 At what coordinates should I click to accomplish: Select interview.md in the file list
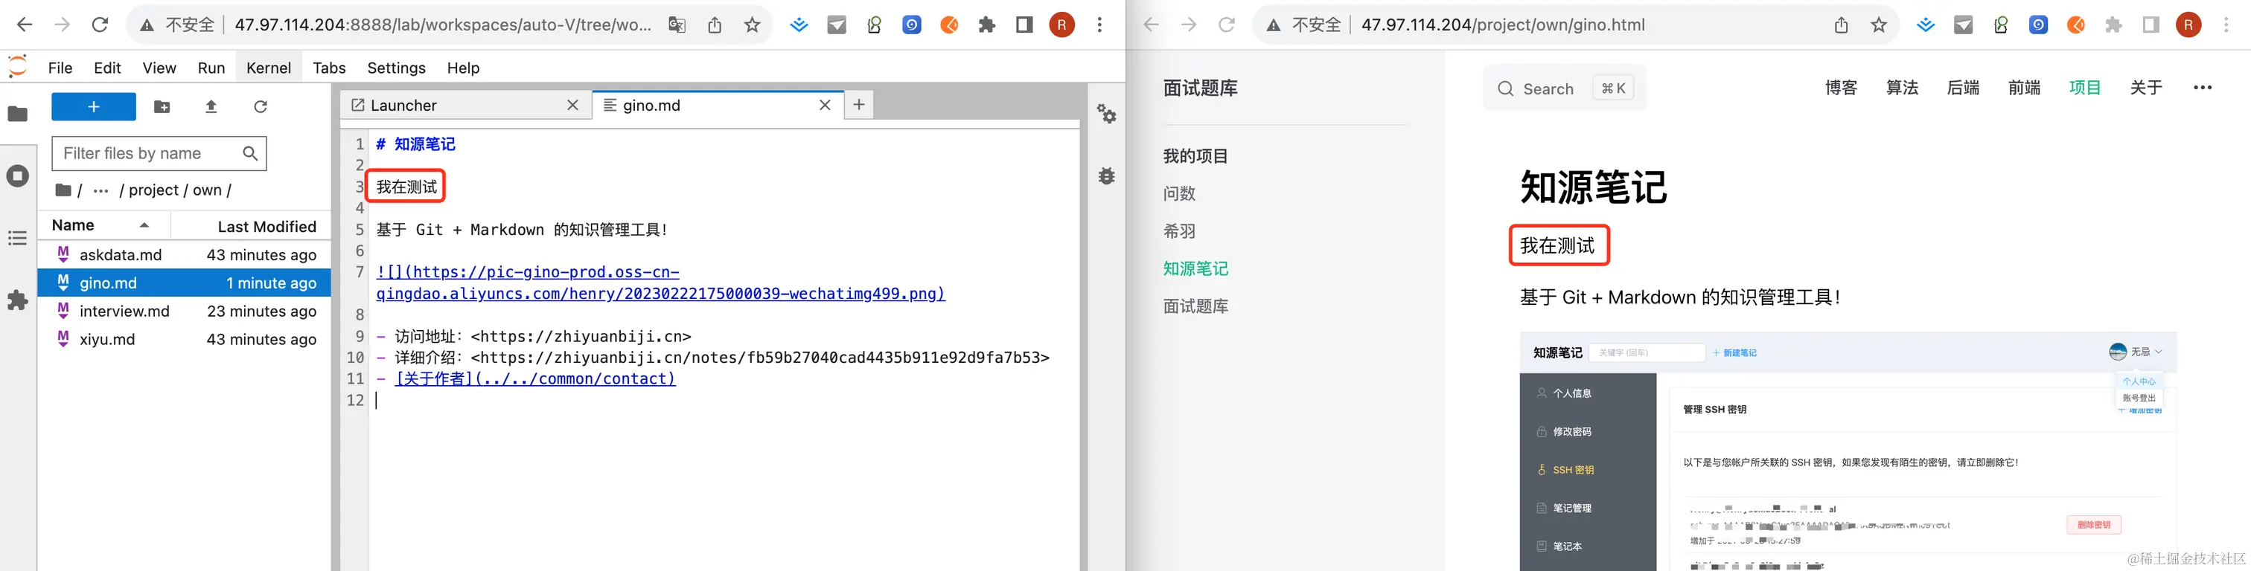coord(185,311)
